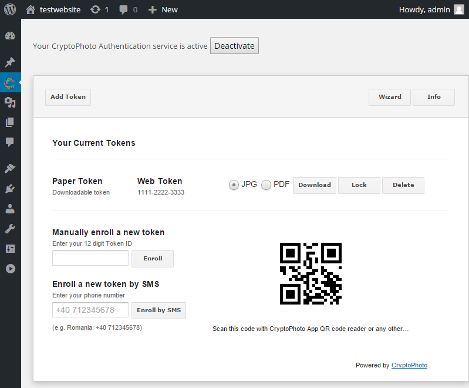Open the Media sidebar icon
Viewport: 469px width, 388px height.
(x=10, y=102)
